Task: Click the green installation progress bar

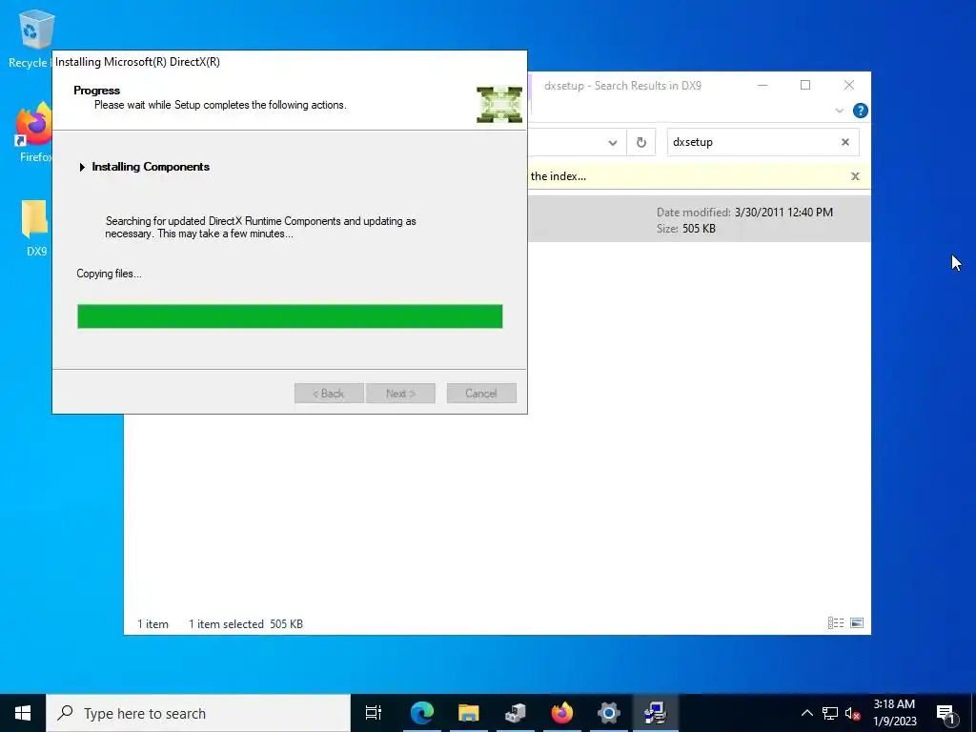Action: (290, 316)
